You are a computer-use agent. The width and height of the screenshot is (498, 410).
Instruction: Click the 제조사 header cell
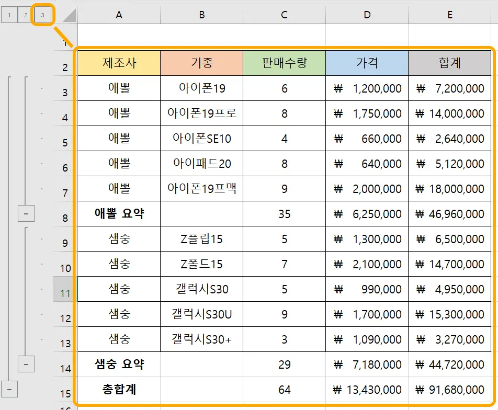coord(119,63)
